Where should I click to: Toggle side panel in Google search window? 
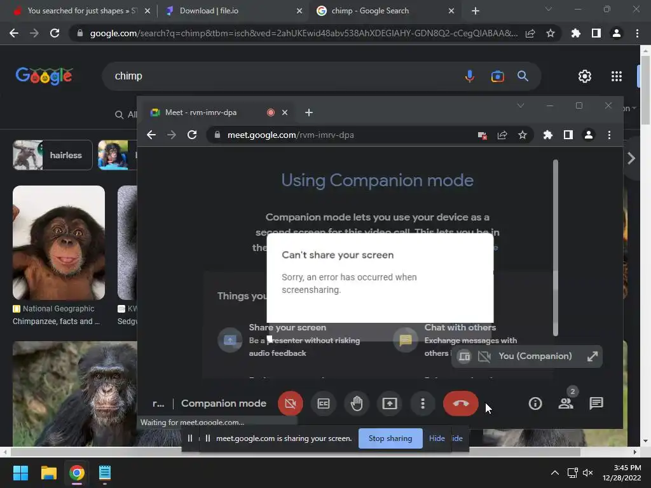click(596, 33)
